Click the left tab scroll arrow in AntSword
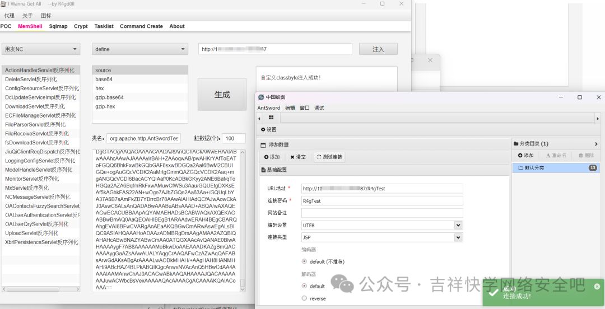605x309 pixels. coord(259,119)
